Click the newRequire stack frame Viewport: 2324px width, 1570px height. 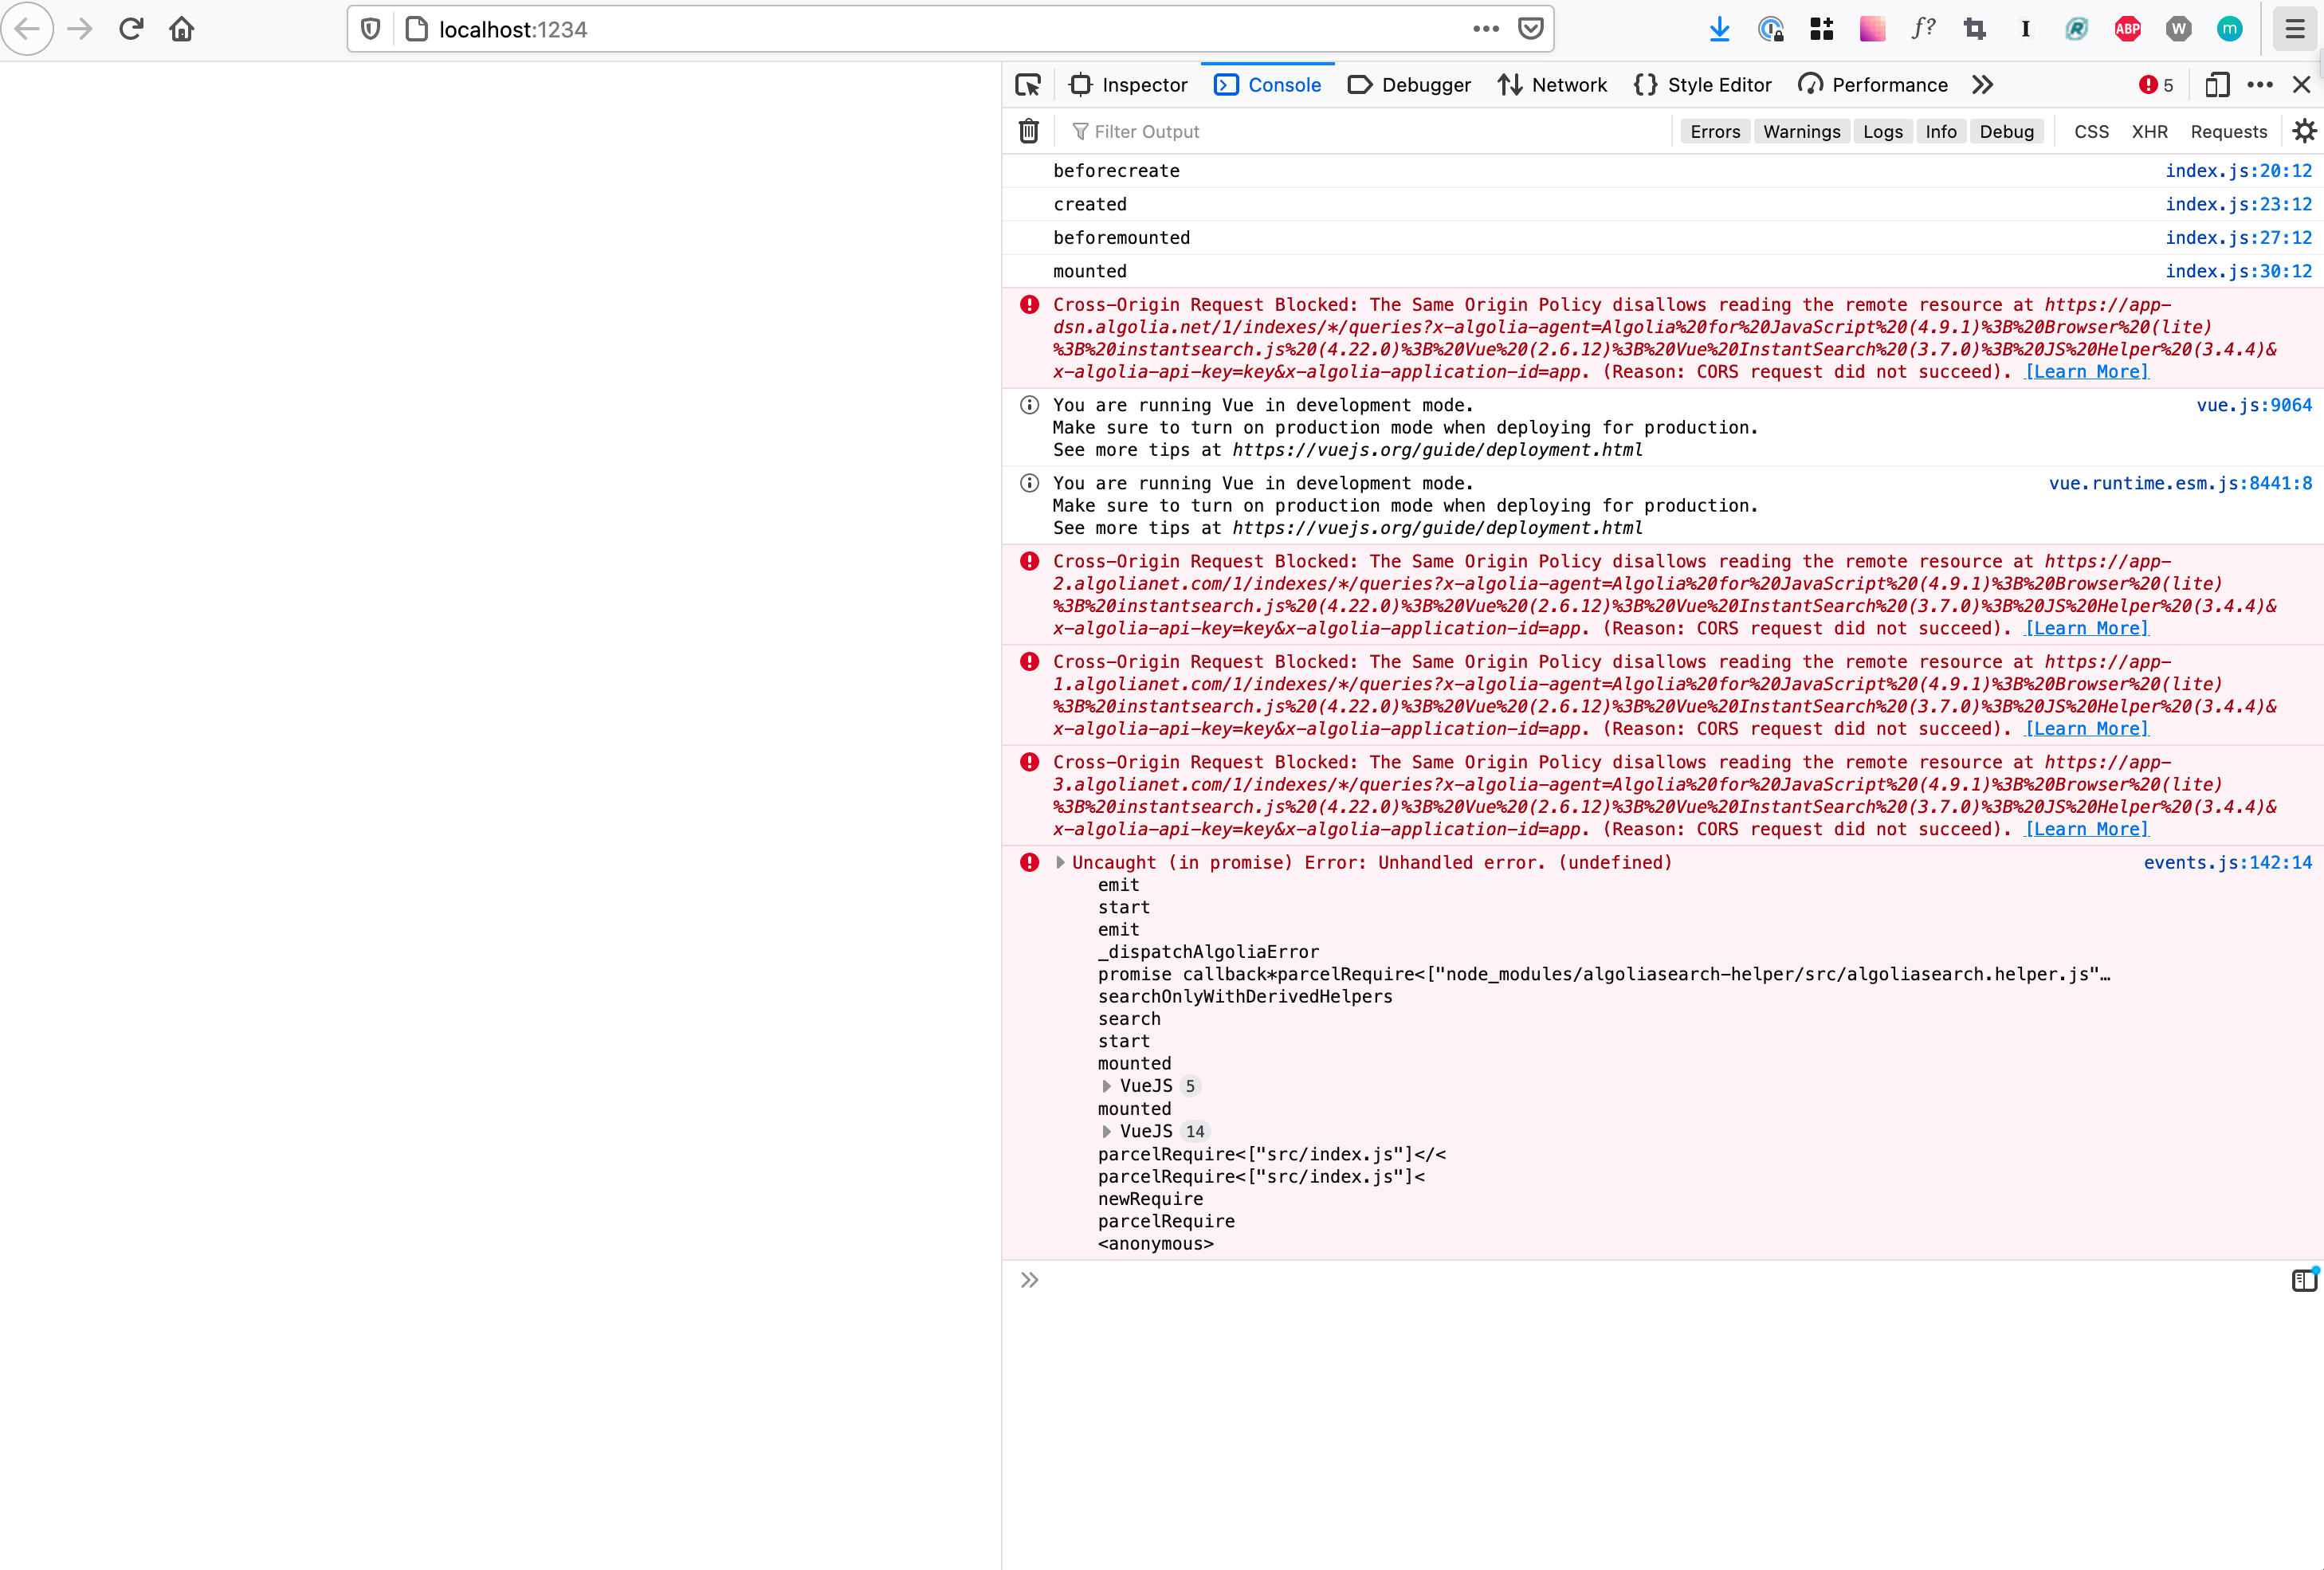pos(1150,1199)
